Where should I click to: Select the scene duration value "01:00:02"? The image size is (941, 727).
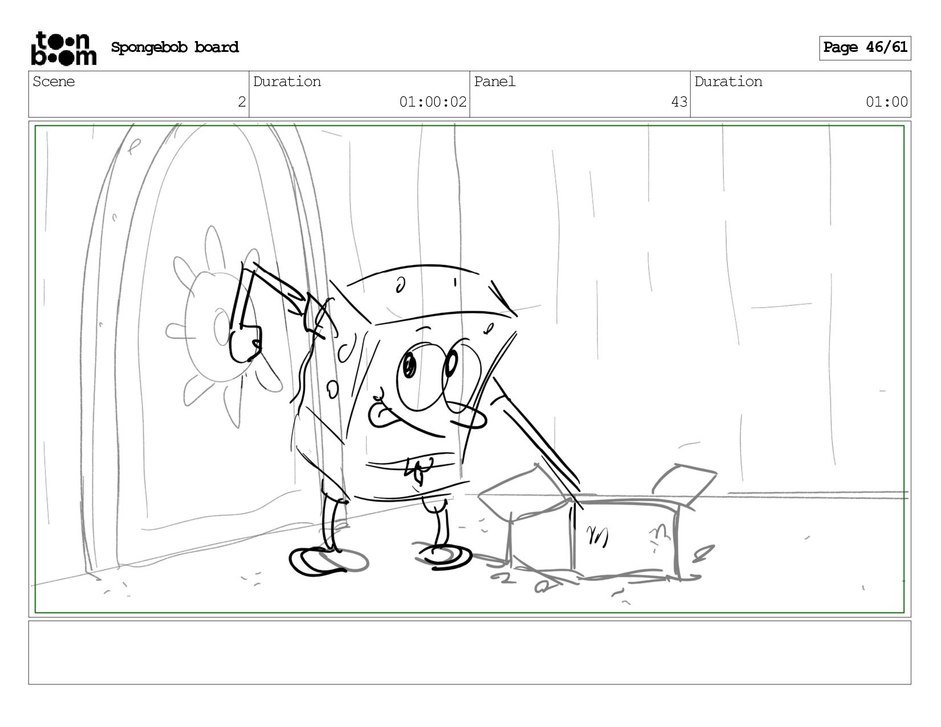pos(433,102)
